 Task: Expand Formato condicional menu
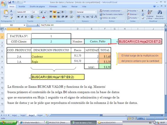[110, 11]
